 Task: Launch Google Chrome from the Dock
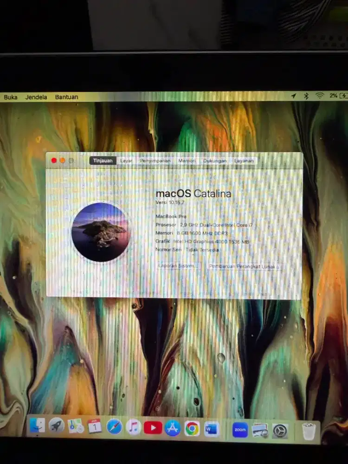[192, 429]
